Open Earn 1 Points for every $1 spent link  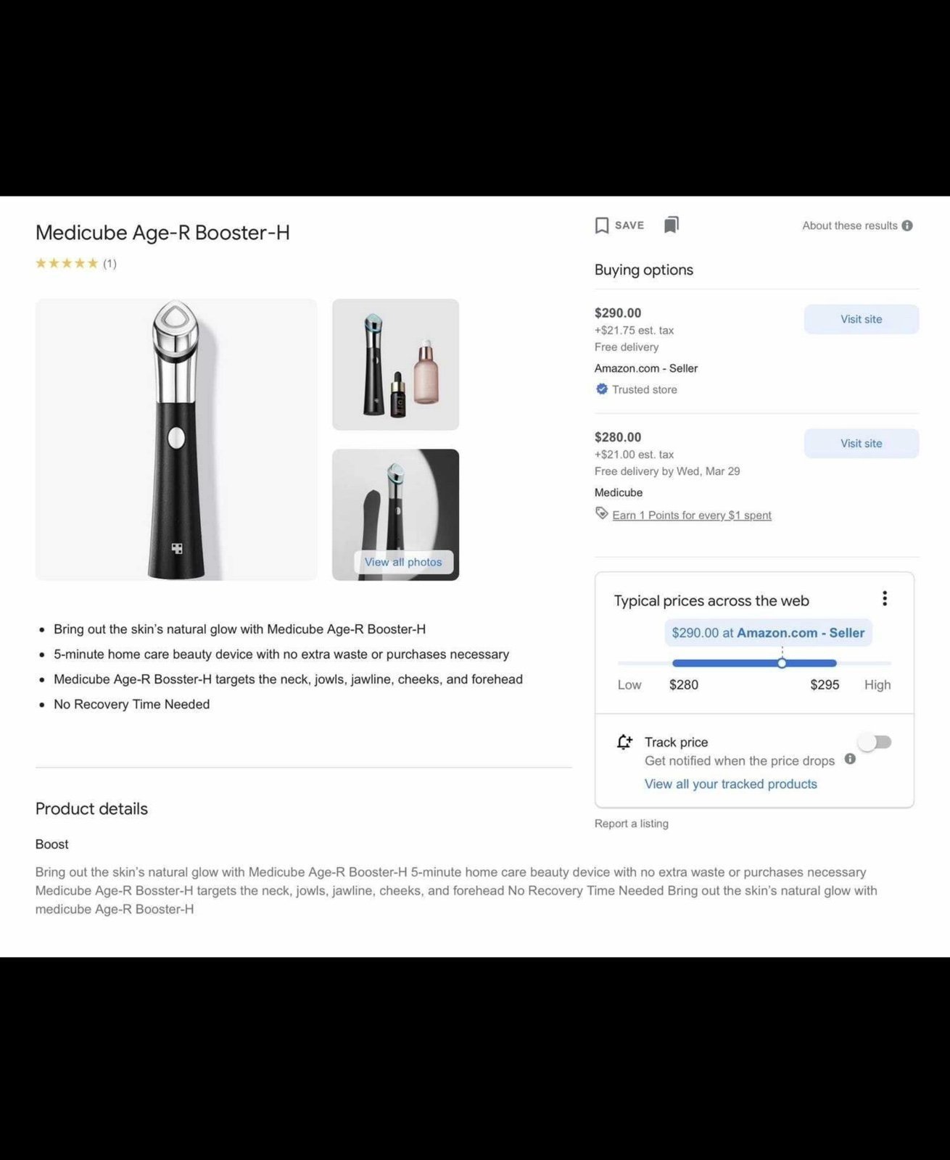692,515
